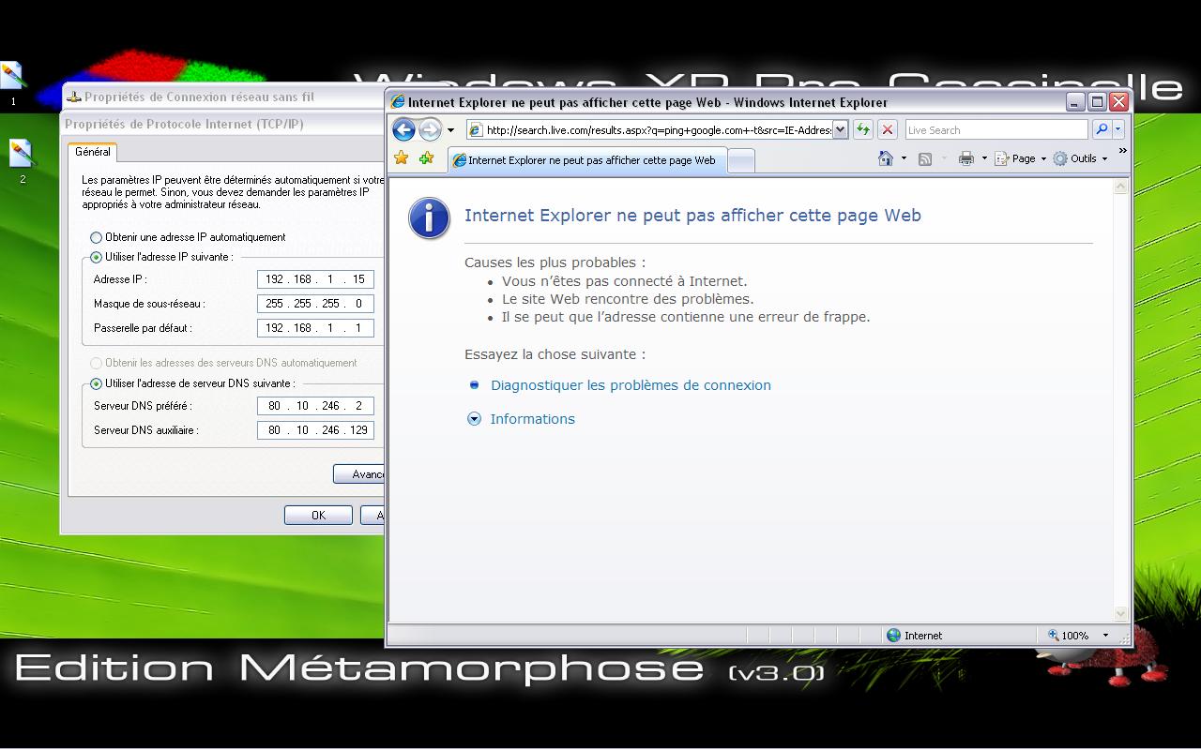1201x750 pixels.
Task: Click desktop icon labeled 2
Action: tap(22, 160)
